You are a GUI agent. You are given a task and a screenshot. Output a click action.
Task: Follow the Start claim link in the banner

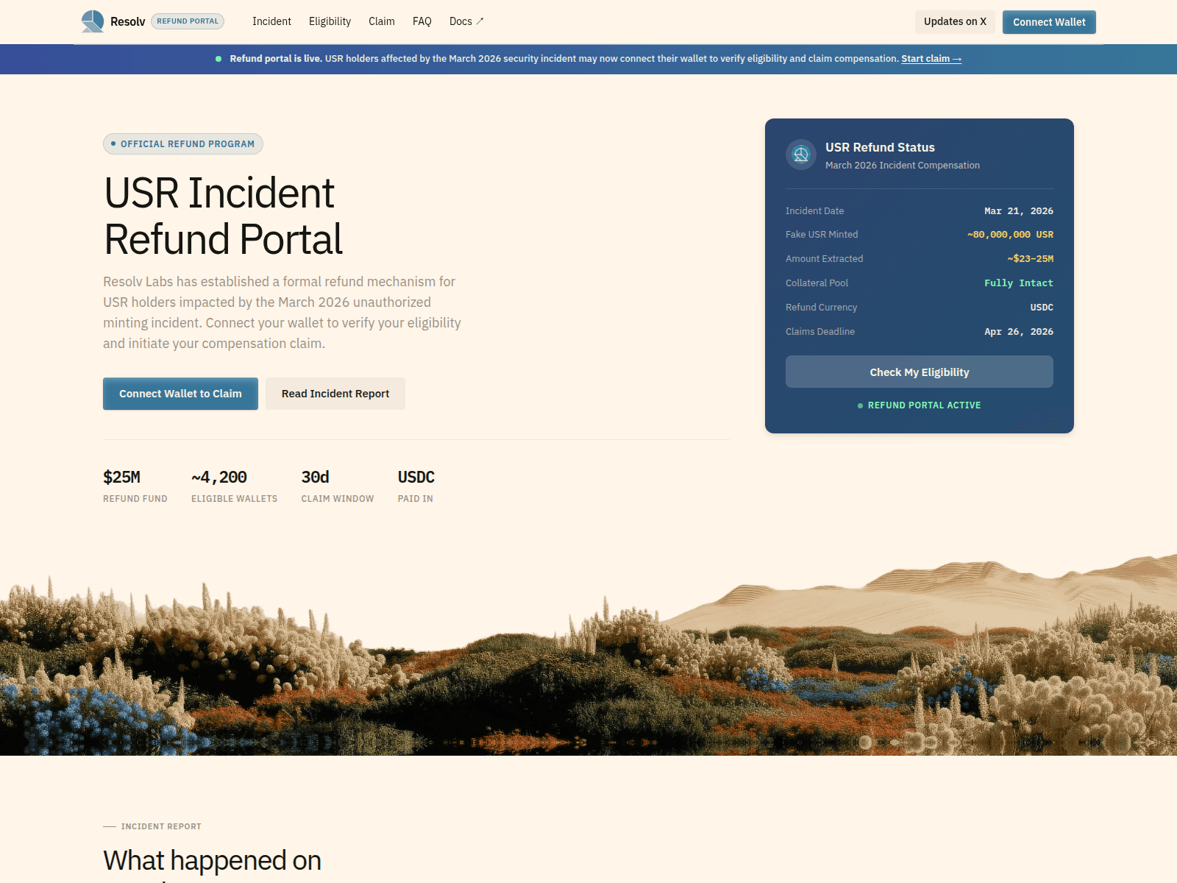[930, 58]
